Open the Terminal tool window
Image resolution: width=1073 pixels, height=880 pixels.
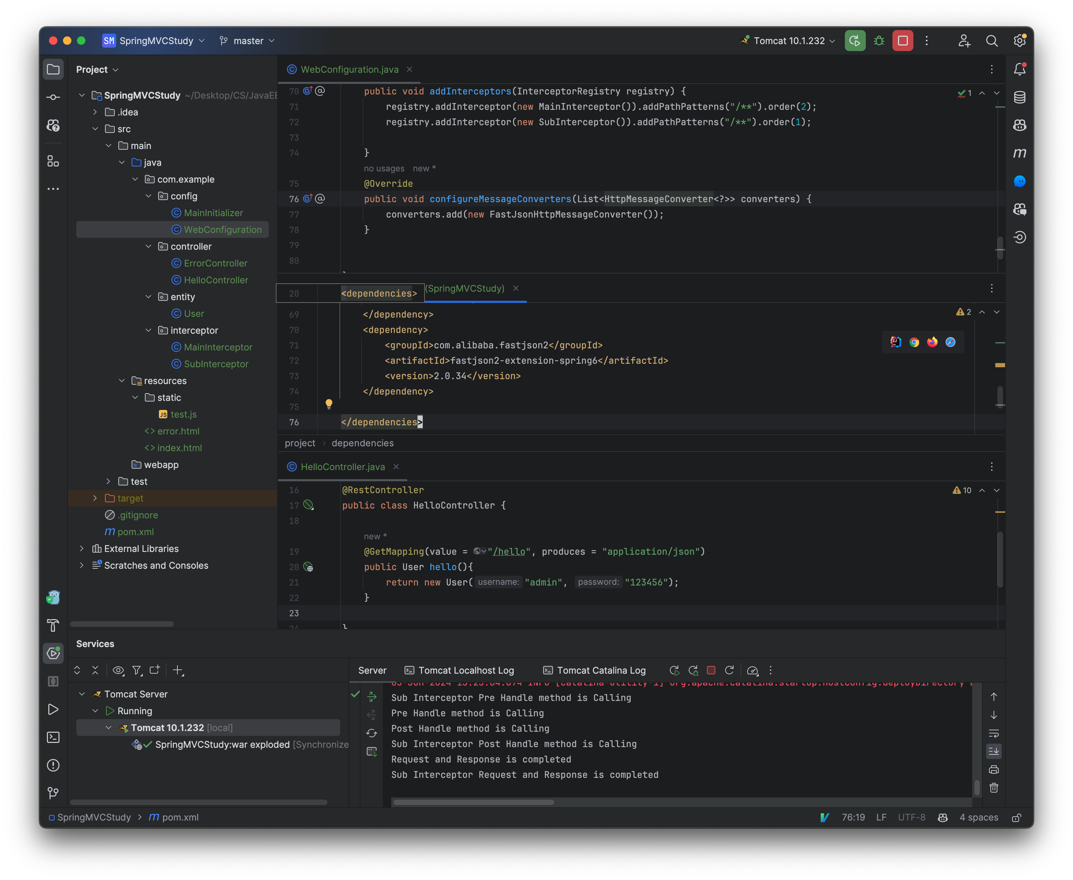[53, 738]
